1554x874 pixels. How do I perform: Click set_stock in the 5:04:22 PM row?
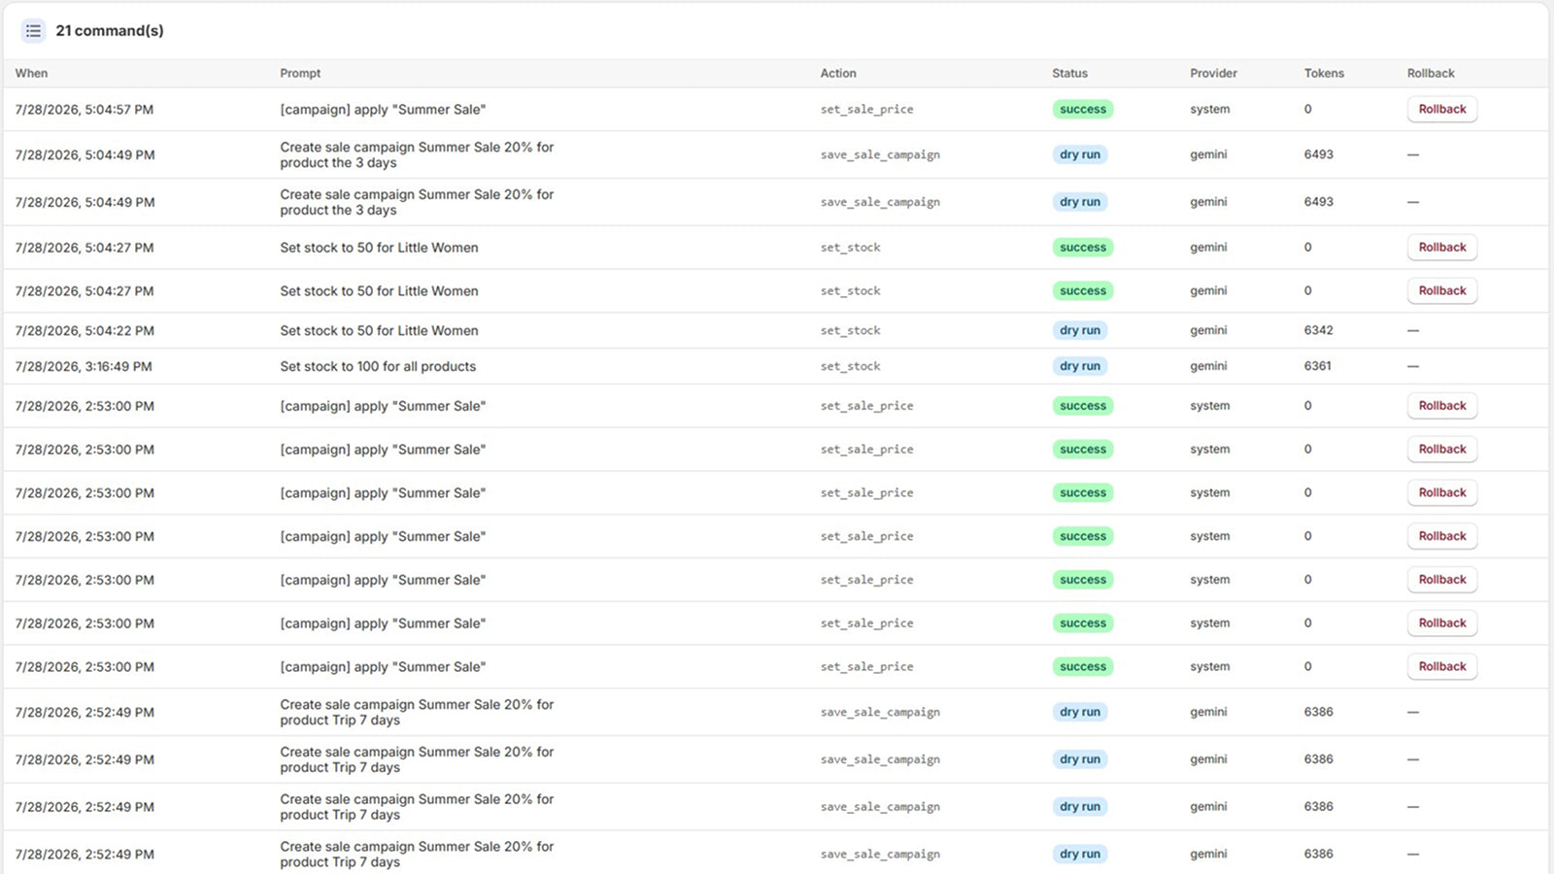[850, 330]
